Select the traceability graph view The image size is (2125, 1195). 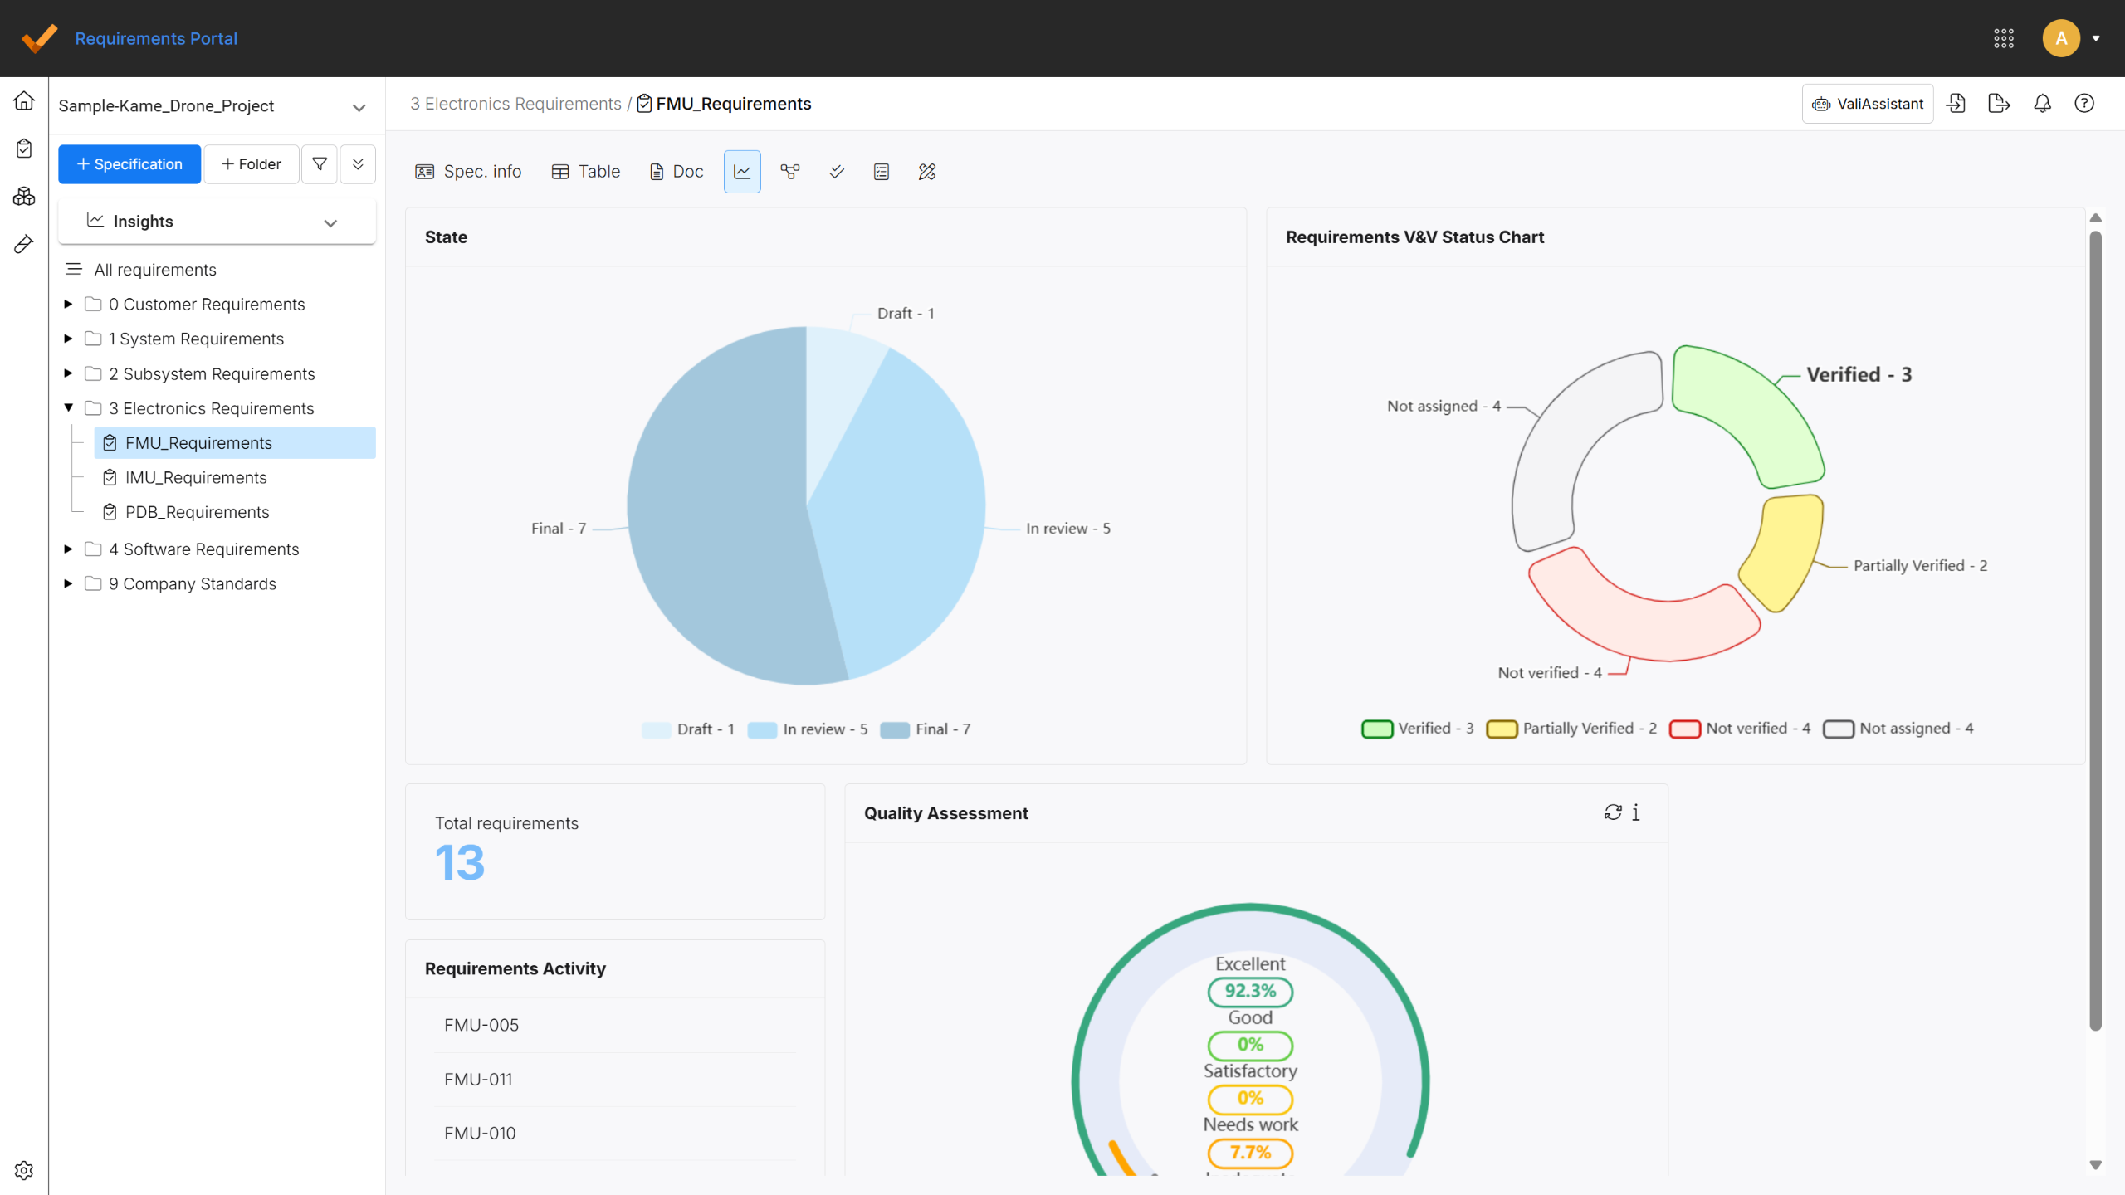[x=789, y=172]
